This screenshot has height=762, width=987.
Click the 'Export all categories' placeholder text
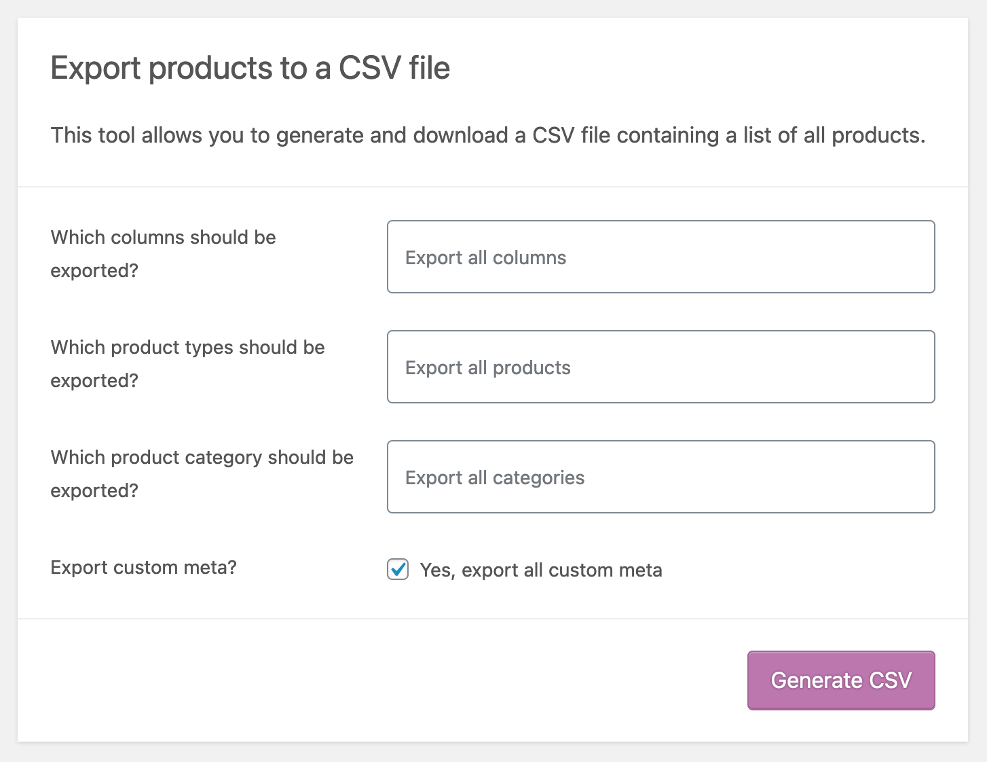(494, 478)
